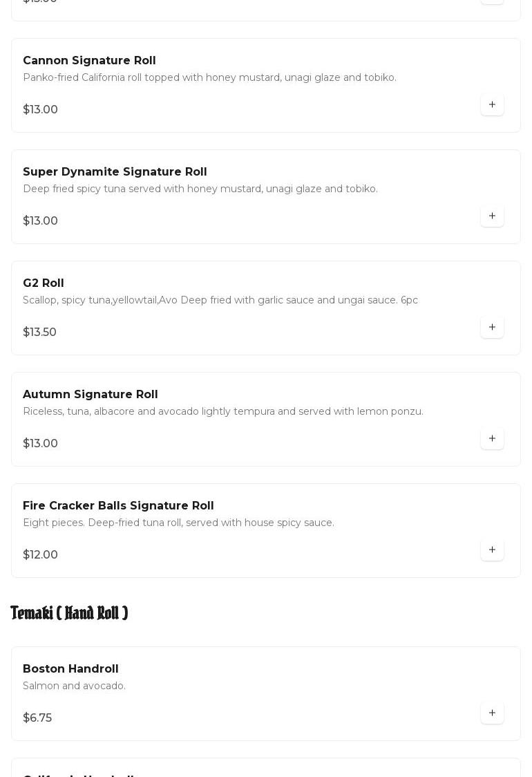The image size is (532, 777).
Task: Tap plus icon for Fire Cracker Balls
Action: [x=492, y=550]
